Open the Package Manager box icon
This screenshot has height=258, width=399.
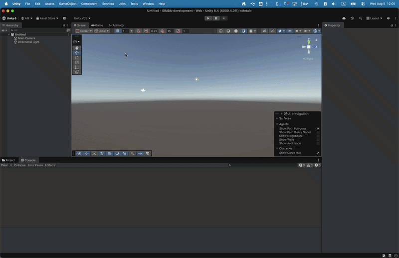(64, 18)
